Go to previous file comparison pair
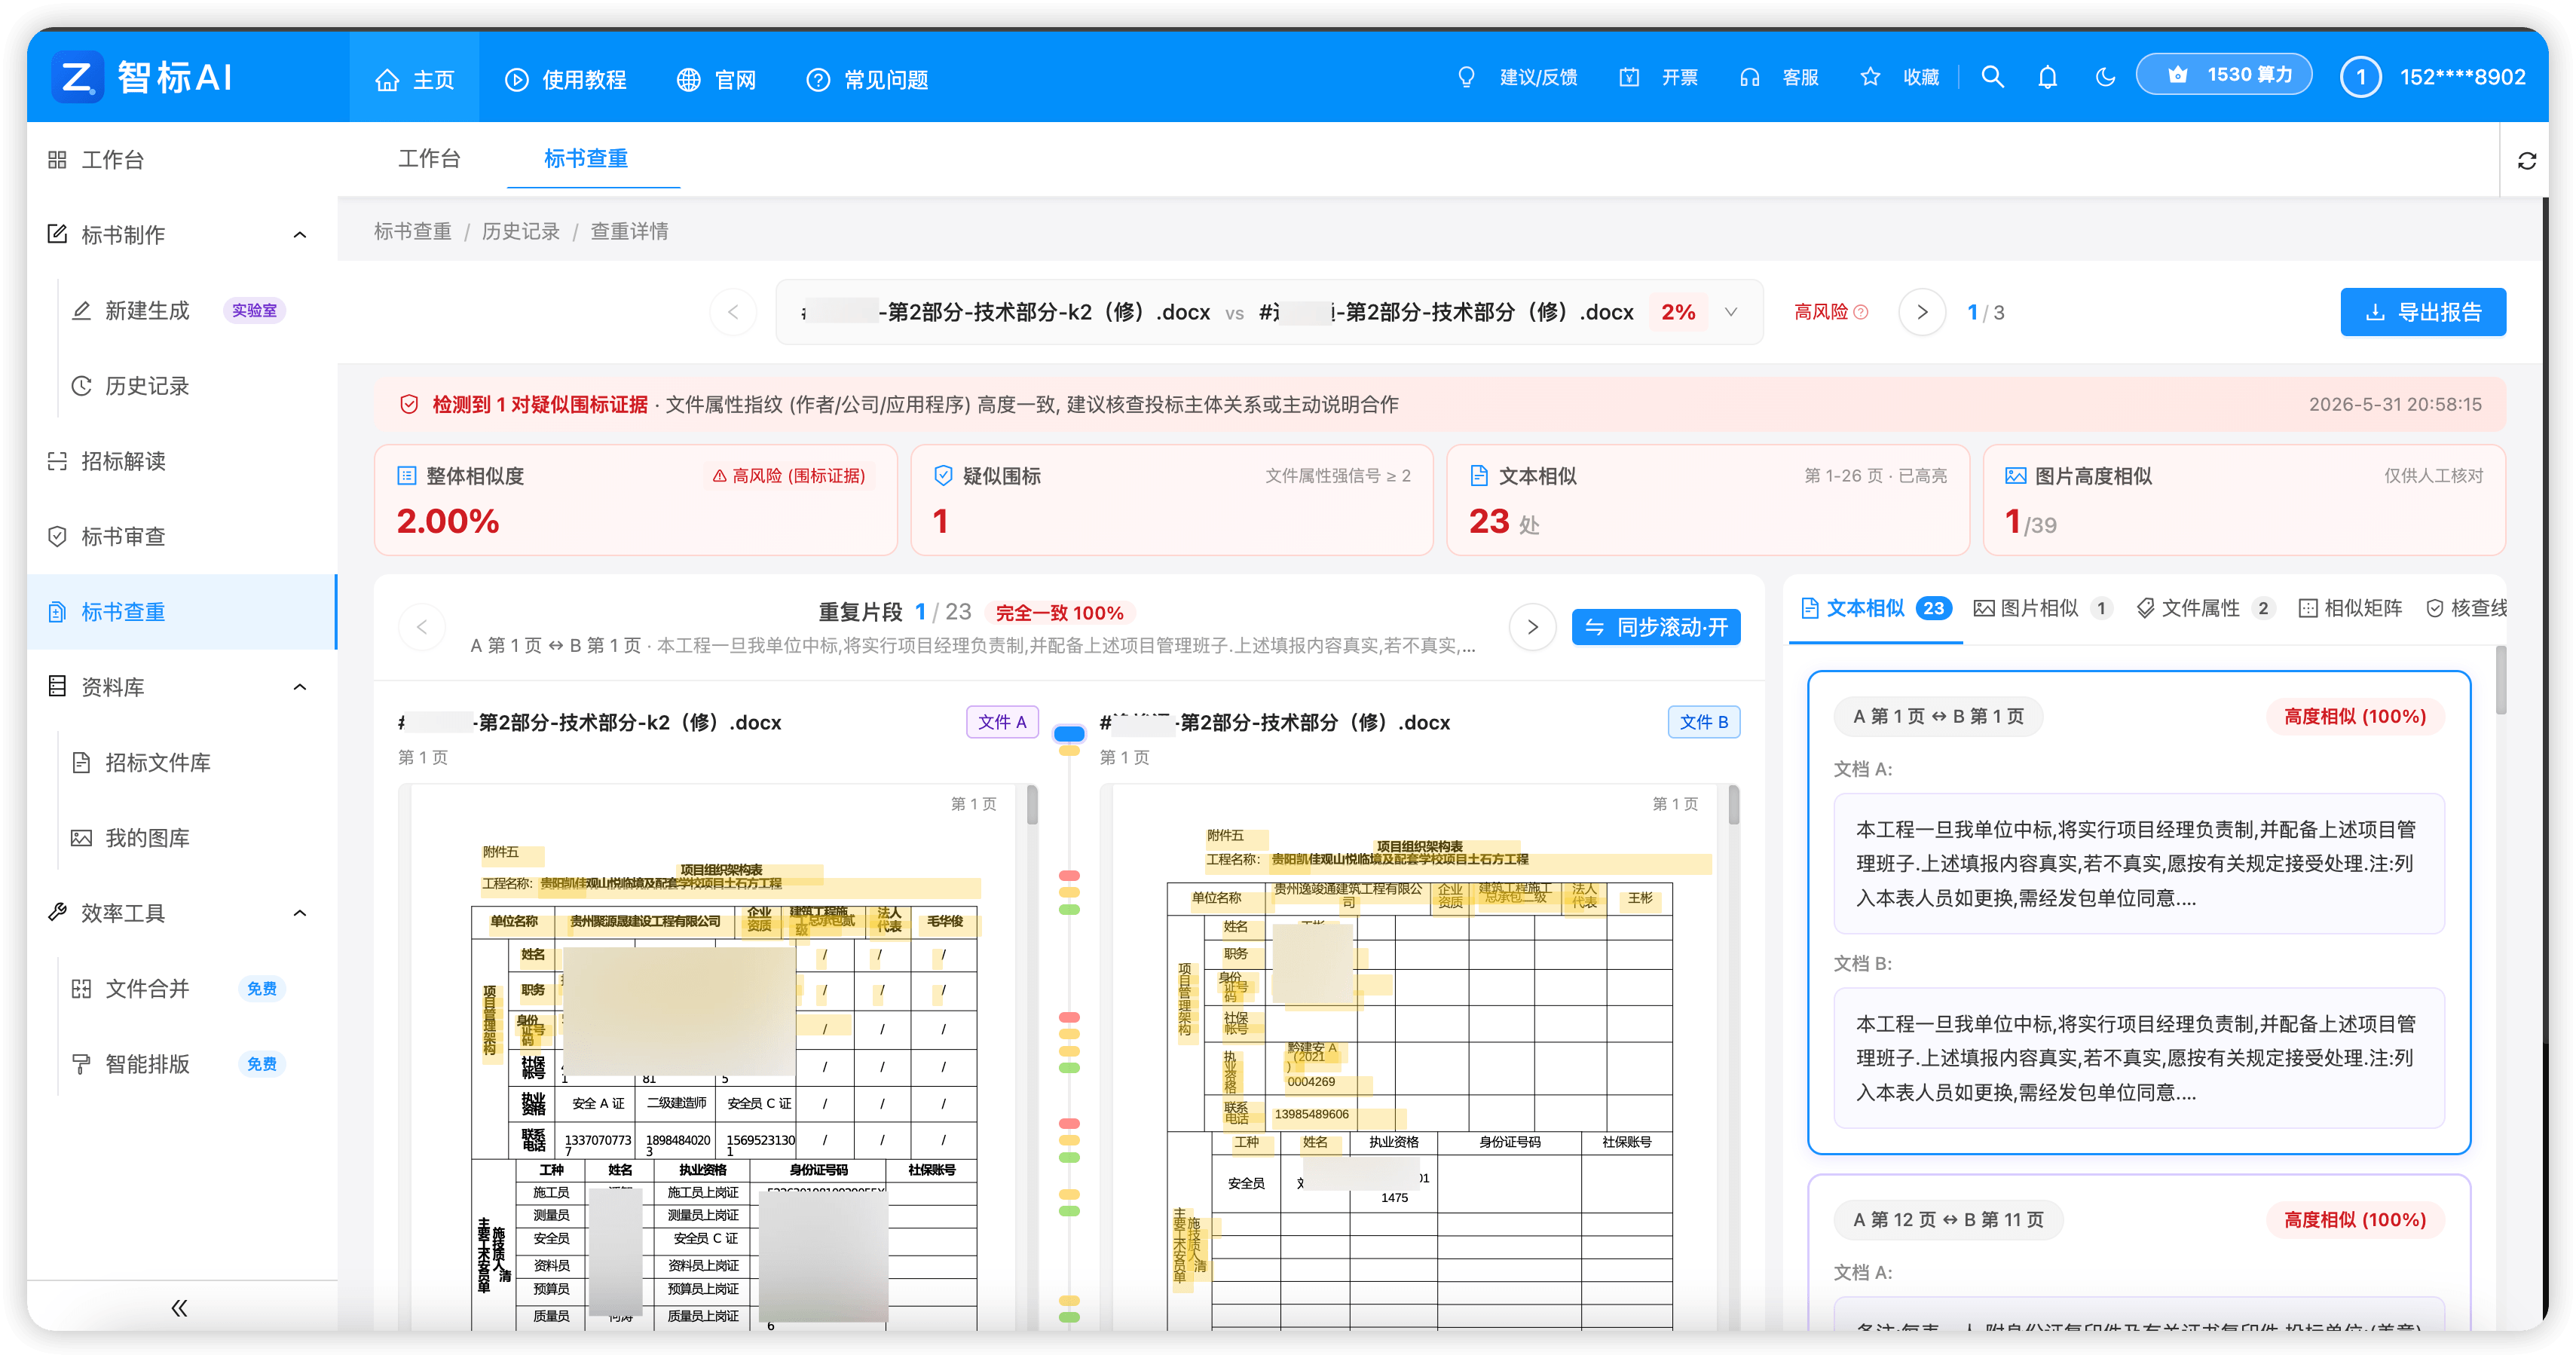 coord(733,312)
